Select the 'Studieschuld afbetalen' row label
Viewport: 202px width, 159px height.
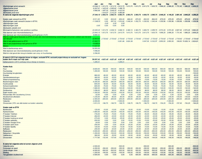(x=12, y=97)
